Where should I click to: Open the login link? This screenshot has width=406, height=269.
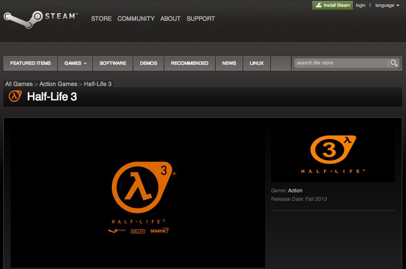coord(360,5)
